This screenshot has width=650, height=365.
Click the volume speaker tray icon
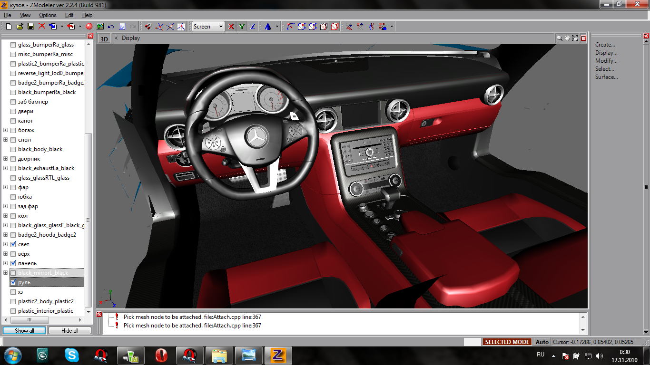(599, 356)
